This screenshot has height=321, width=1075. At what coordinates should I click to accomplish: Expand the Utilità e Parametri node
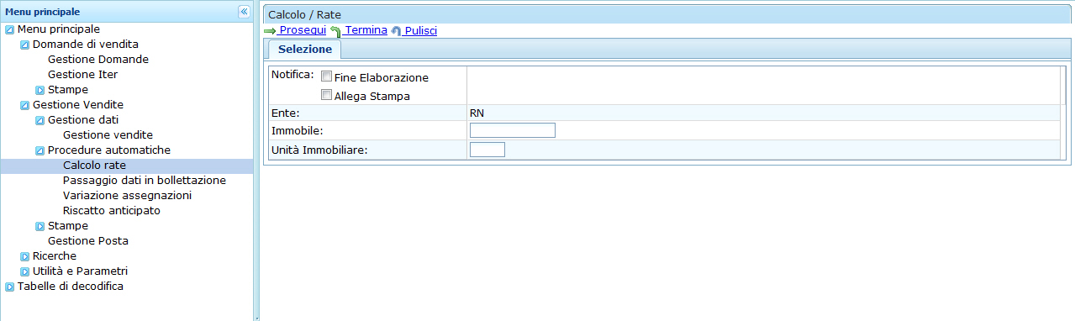pos(25,271)
